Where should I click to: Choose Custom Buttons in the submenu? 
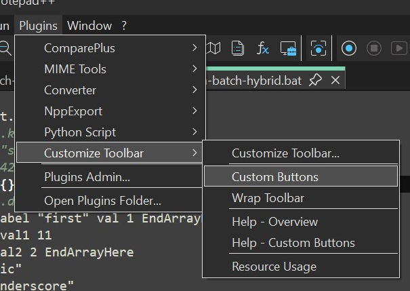click(x=274, y=177)
